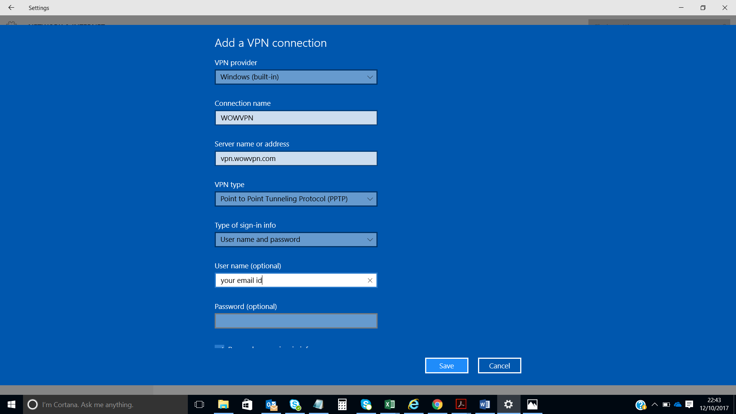Image resolution: width=736 pixels, height=414 pixels.
Task: Open Excel from the taskbar
Action: [390, 404]
